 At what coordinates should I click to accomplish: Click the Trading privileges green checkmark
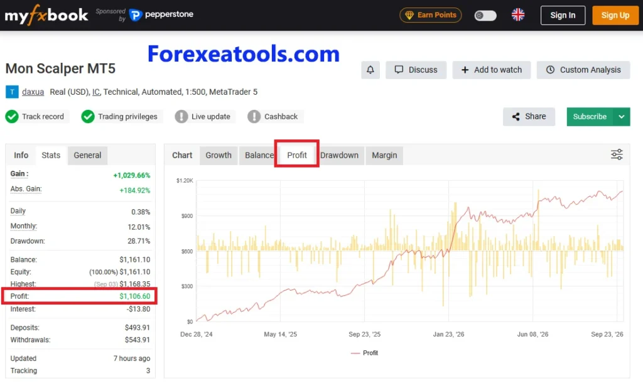88,116
